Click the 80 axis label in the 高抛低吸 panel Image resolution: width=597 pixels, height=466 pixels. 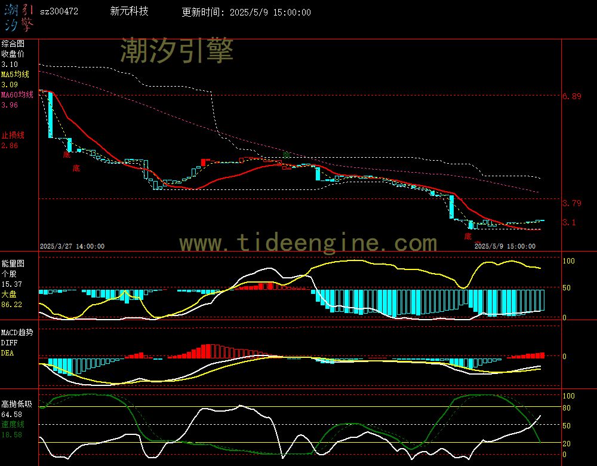click(567, 407)
